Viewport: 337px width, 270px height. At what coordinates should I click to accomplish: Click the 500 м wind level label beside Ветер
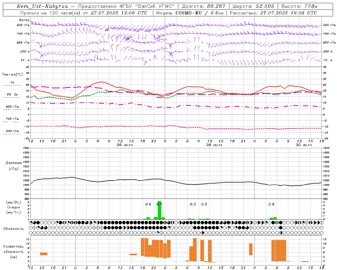point(24,51)
